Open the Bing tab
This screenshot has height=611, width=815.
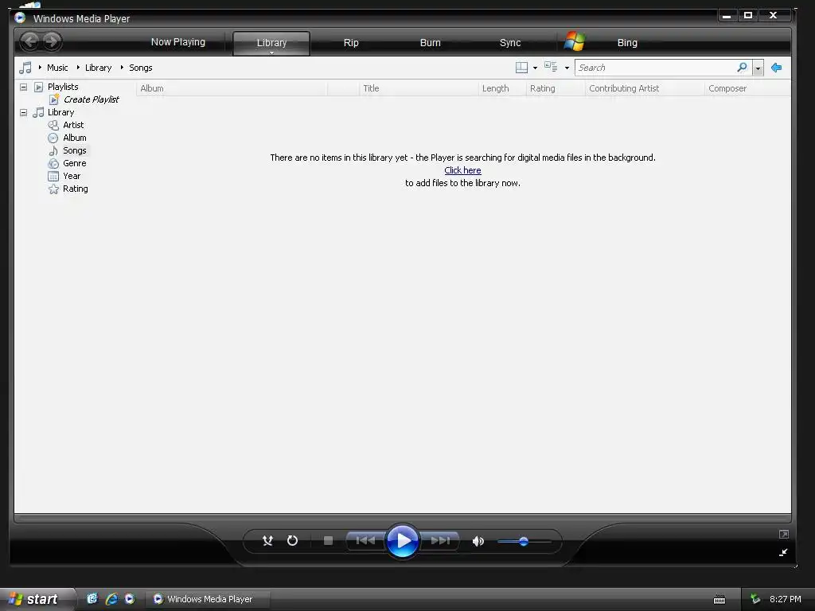(627, 43)
